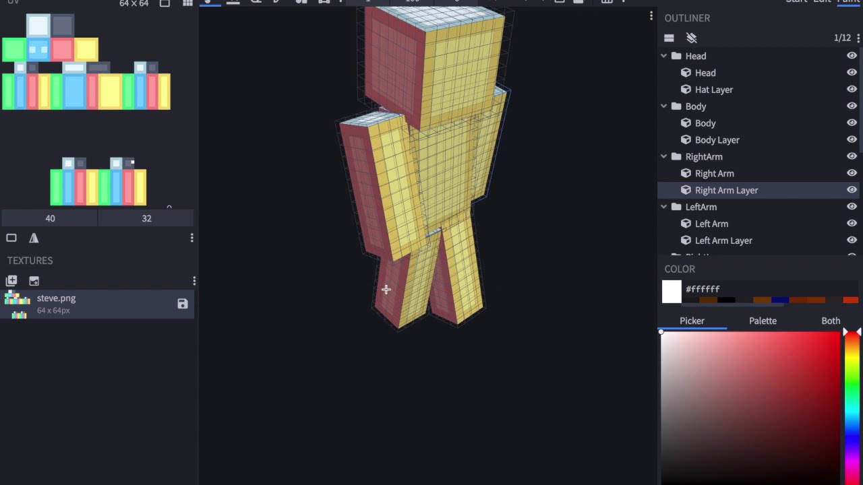Image resolution: width=863 pixels, height=485 pixels.
Task: Collapse the LeftArm group in the Outliner
Action: click(x=663, y=207)
